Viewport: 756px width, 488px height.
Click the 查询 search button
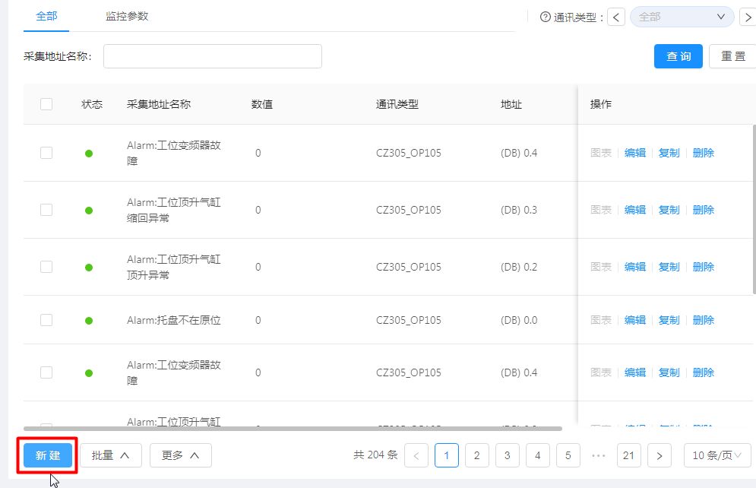(x=678, y=56)
